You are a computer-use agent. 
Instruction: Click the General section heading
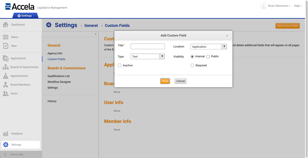(54, 46)
